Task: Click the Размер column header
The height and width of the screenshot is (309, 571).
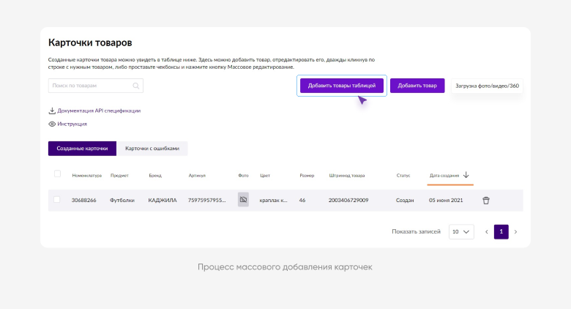Action: (307, 176)
